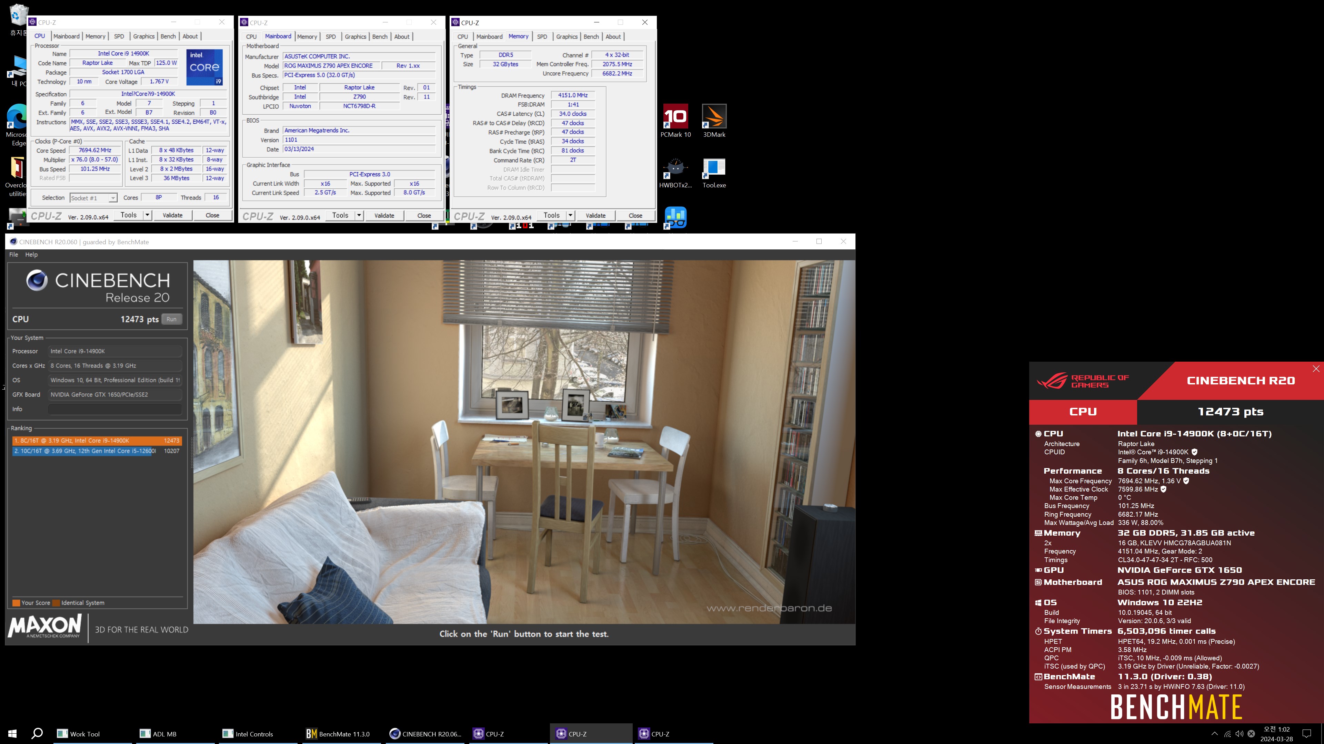
Task: Switch to the Bench tab in the CPU-tab CPU-Z window
Action: [x=168, y=36]
